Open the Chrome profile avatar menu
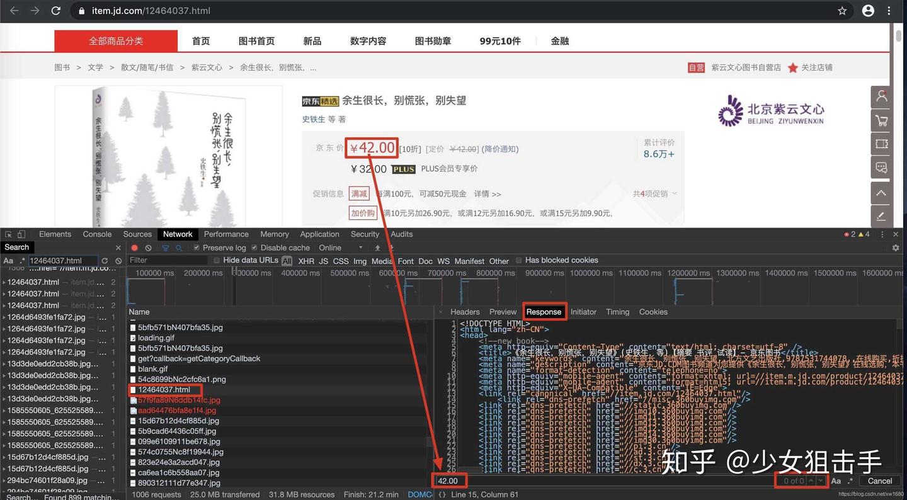The image size is (907, 500). [868, 11]
